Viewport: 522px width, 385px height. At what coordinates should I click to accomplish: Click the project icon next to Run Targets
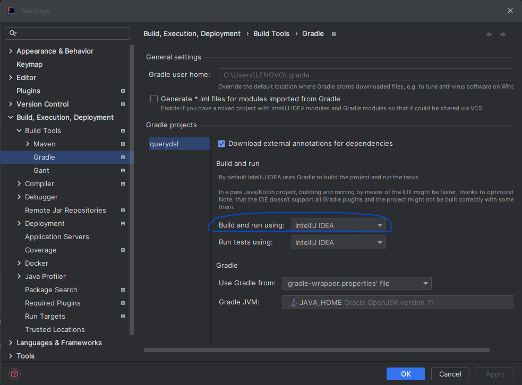[123, 316]
